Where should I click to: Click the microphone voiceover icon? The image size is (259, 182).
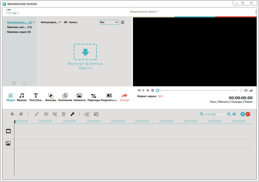click(x=73, y=114)
